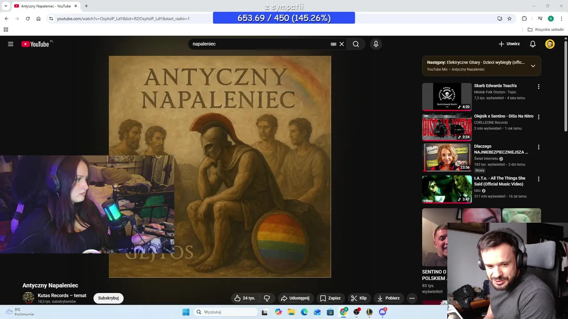Open Kutas Records – temat channel link
568x319 pixels.
[62, 296]
